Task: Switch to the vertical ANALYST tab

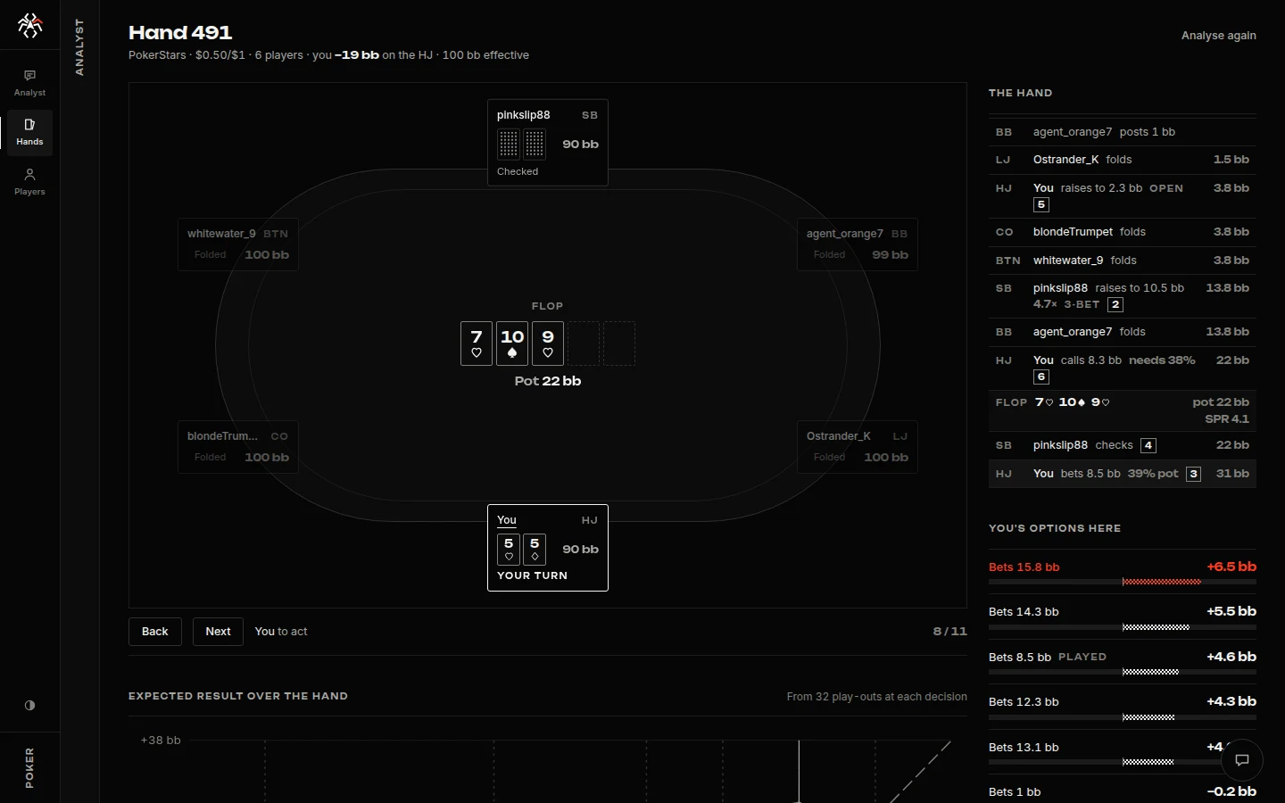Action: point(79,47)
